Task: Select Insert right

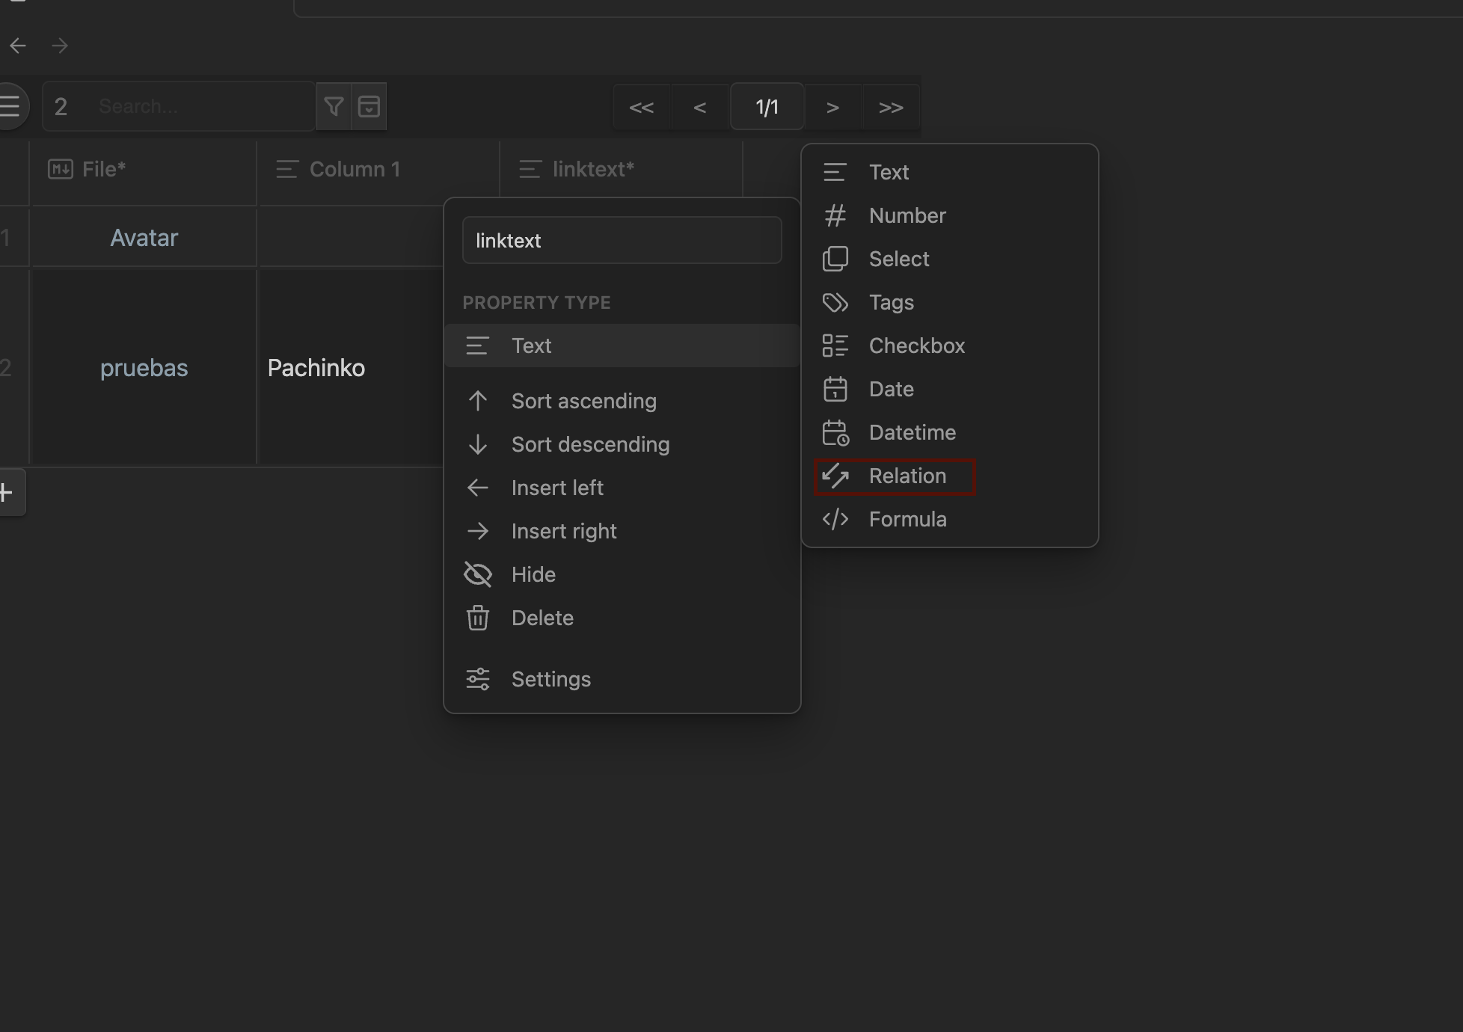Action: click(x=563, y=531)
